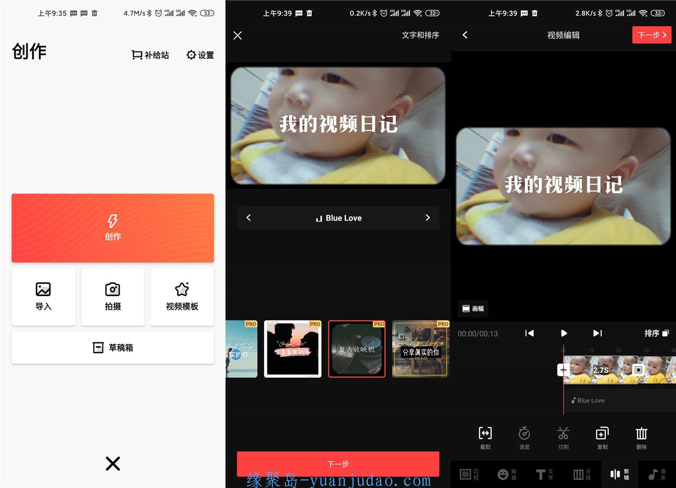This screenshot has width=676, height=488.
Task: Close the template screen with top X
Action: [x=238, y=35]
